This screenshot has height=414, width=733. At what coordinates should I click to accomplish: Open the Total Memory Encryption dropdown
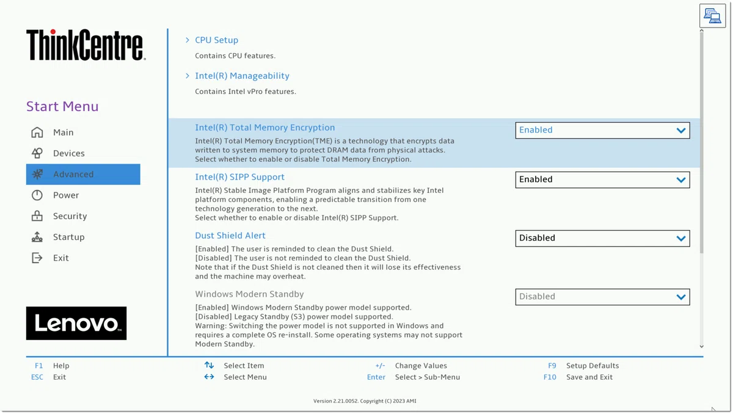coord(602,130)
